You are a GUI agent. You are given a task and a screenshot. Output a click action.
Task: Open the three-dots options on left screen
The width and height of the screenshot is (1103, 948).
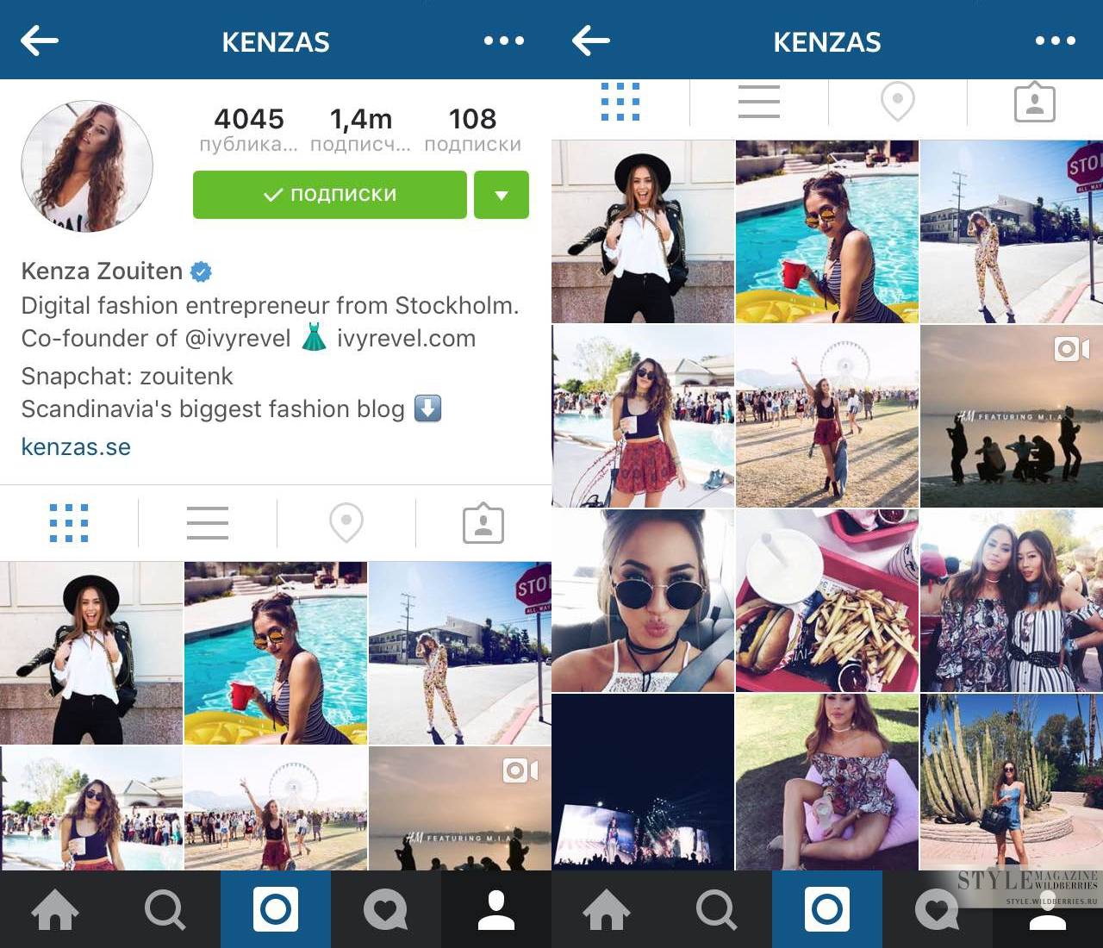tap(504, 41)
